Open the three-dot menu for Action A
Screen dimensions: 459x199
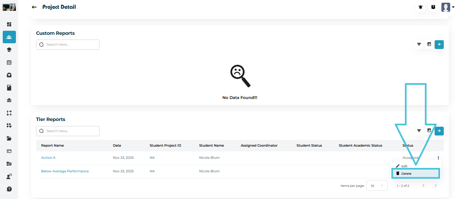tap(438, 158)
